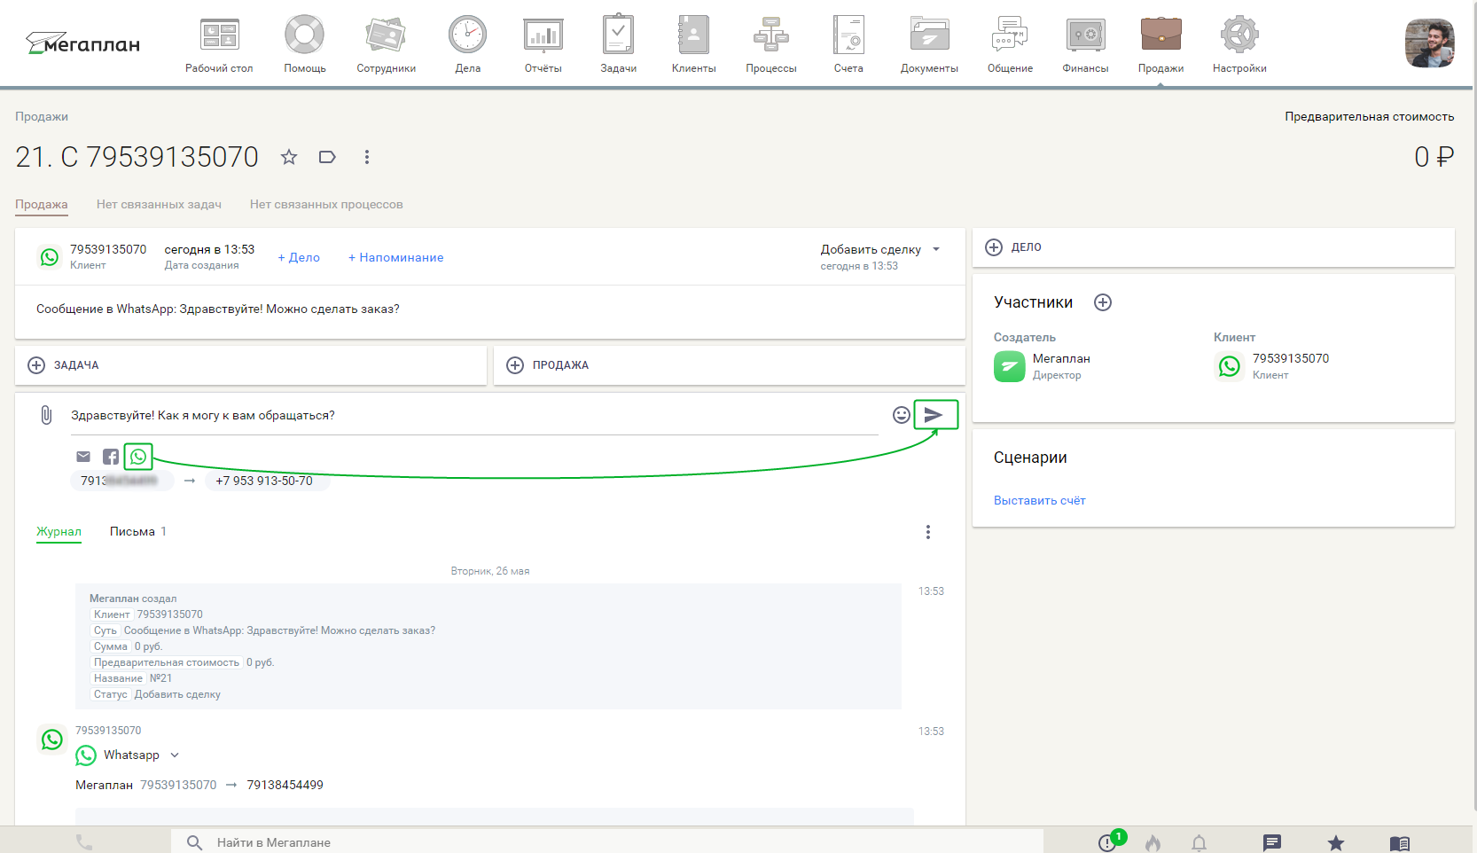
Task: Open client 79539135070 in Участники
Action: point(1272,366)
